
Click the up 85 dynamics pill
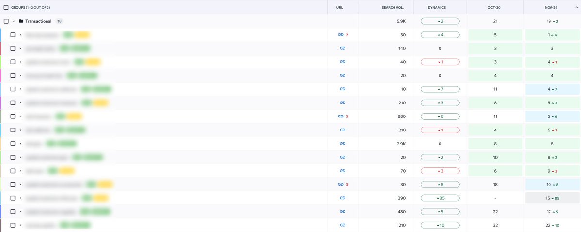pyautogui.click(x=440, y=198)
